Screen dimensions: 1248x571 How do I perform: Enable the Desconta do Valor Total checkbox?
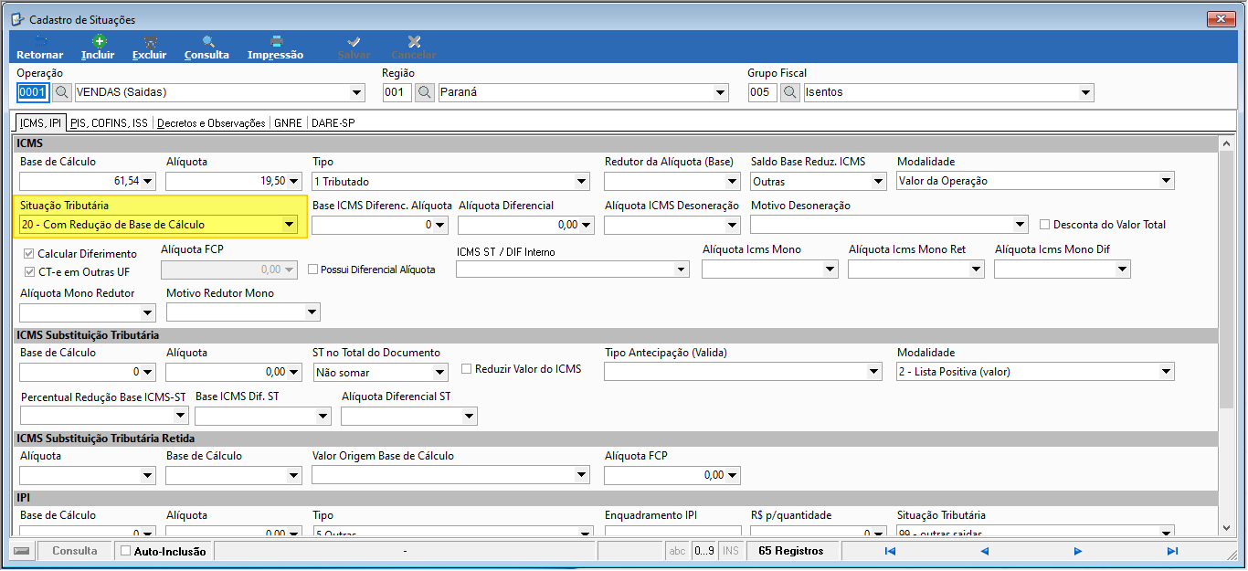1046,224
